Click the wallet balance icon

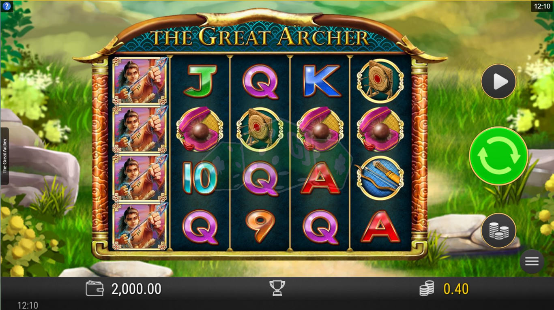[94, 289]
